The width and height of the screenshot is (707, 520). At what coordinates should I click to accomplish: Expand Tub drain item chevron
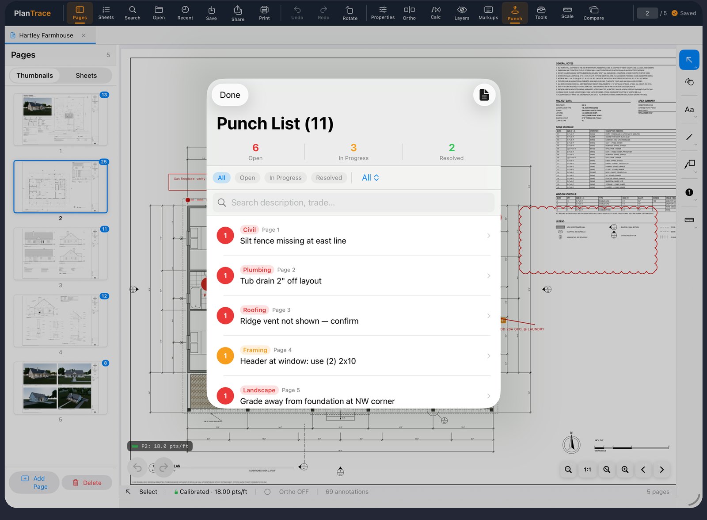489,276
